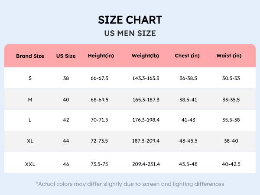The height and width of the screenshot is (195, 260).
Task: Click the Height(in) column header
Action: coord(101,56)
